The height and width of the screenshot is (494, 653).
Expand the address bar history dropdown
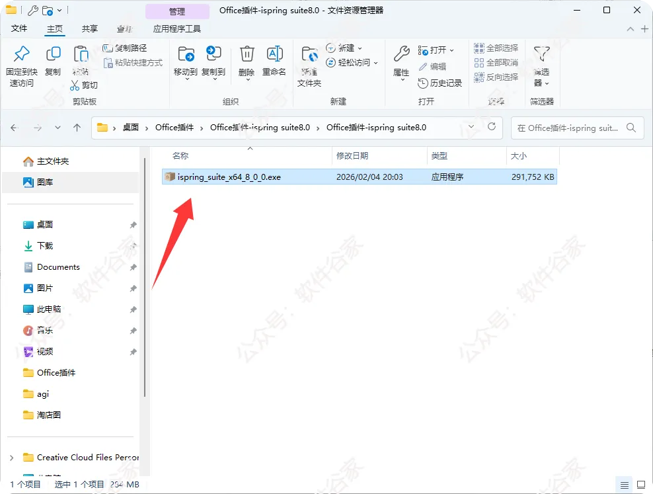point(471,126)
